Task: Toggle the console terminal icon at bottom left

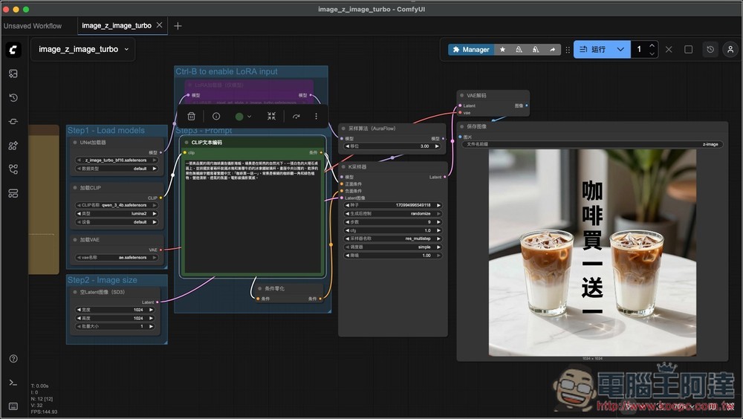Action: point(13,383)
